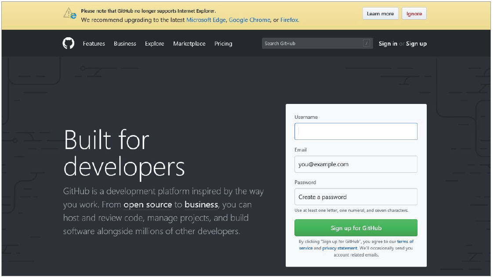The height and width of the screenshot is (278, 494).
Task: Open the privacy statement link
Action: coord(340,248)
